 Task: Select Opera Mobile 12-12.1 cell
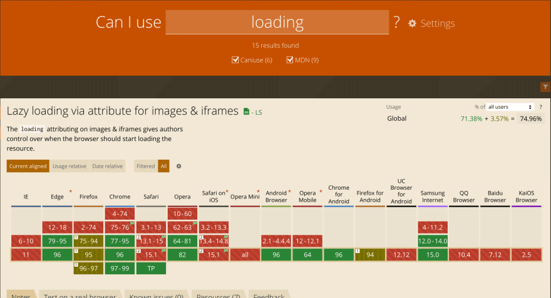(x=307, y=241)
